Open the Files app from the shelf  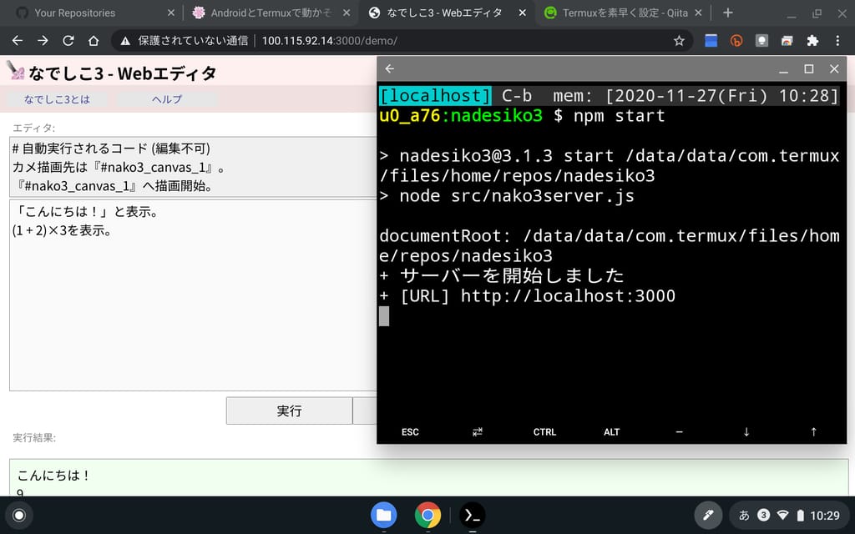click(x=384, y=515)
